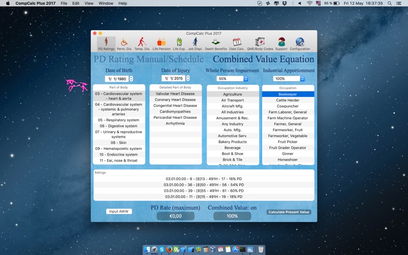Image resolution: width=408 pixels, height=255 pixels.
Task: Open the Death Benefits calculator
Action: [x=216, y=44]
